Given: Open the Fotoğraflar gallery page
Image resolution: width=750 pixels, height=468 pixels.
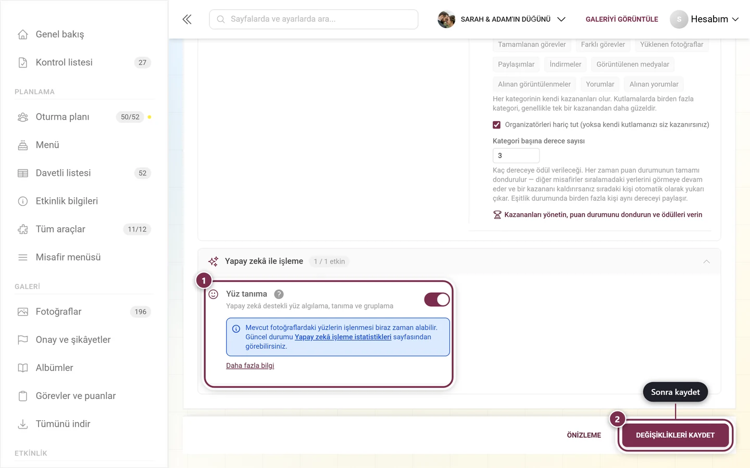Looking at the screenshot, I should [x=84, y=312].
